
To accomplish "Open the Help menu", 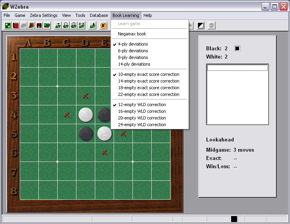I will [x=147, y=15].
